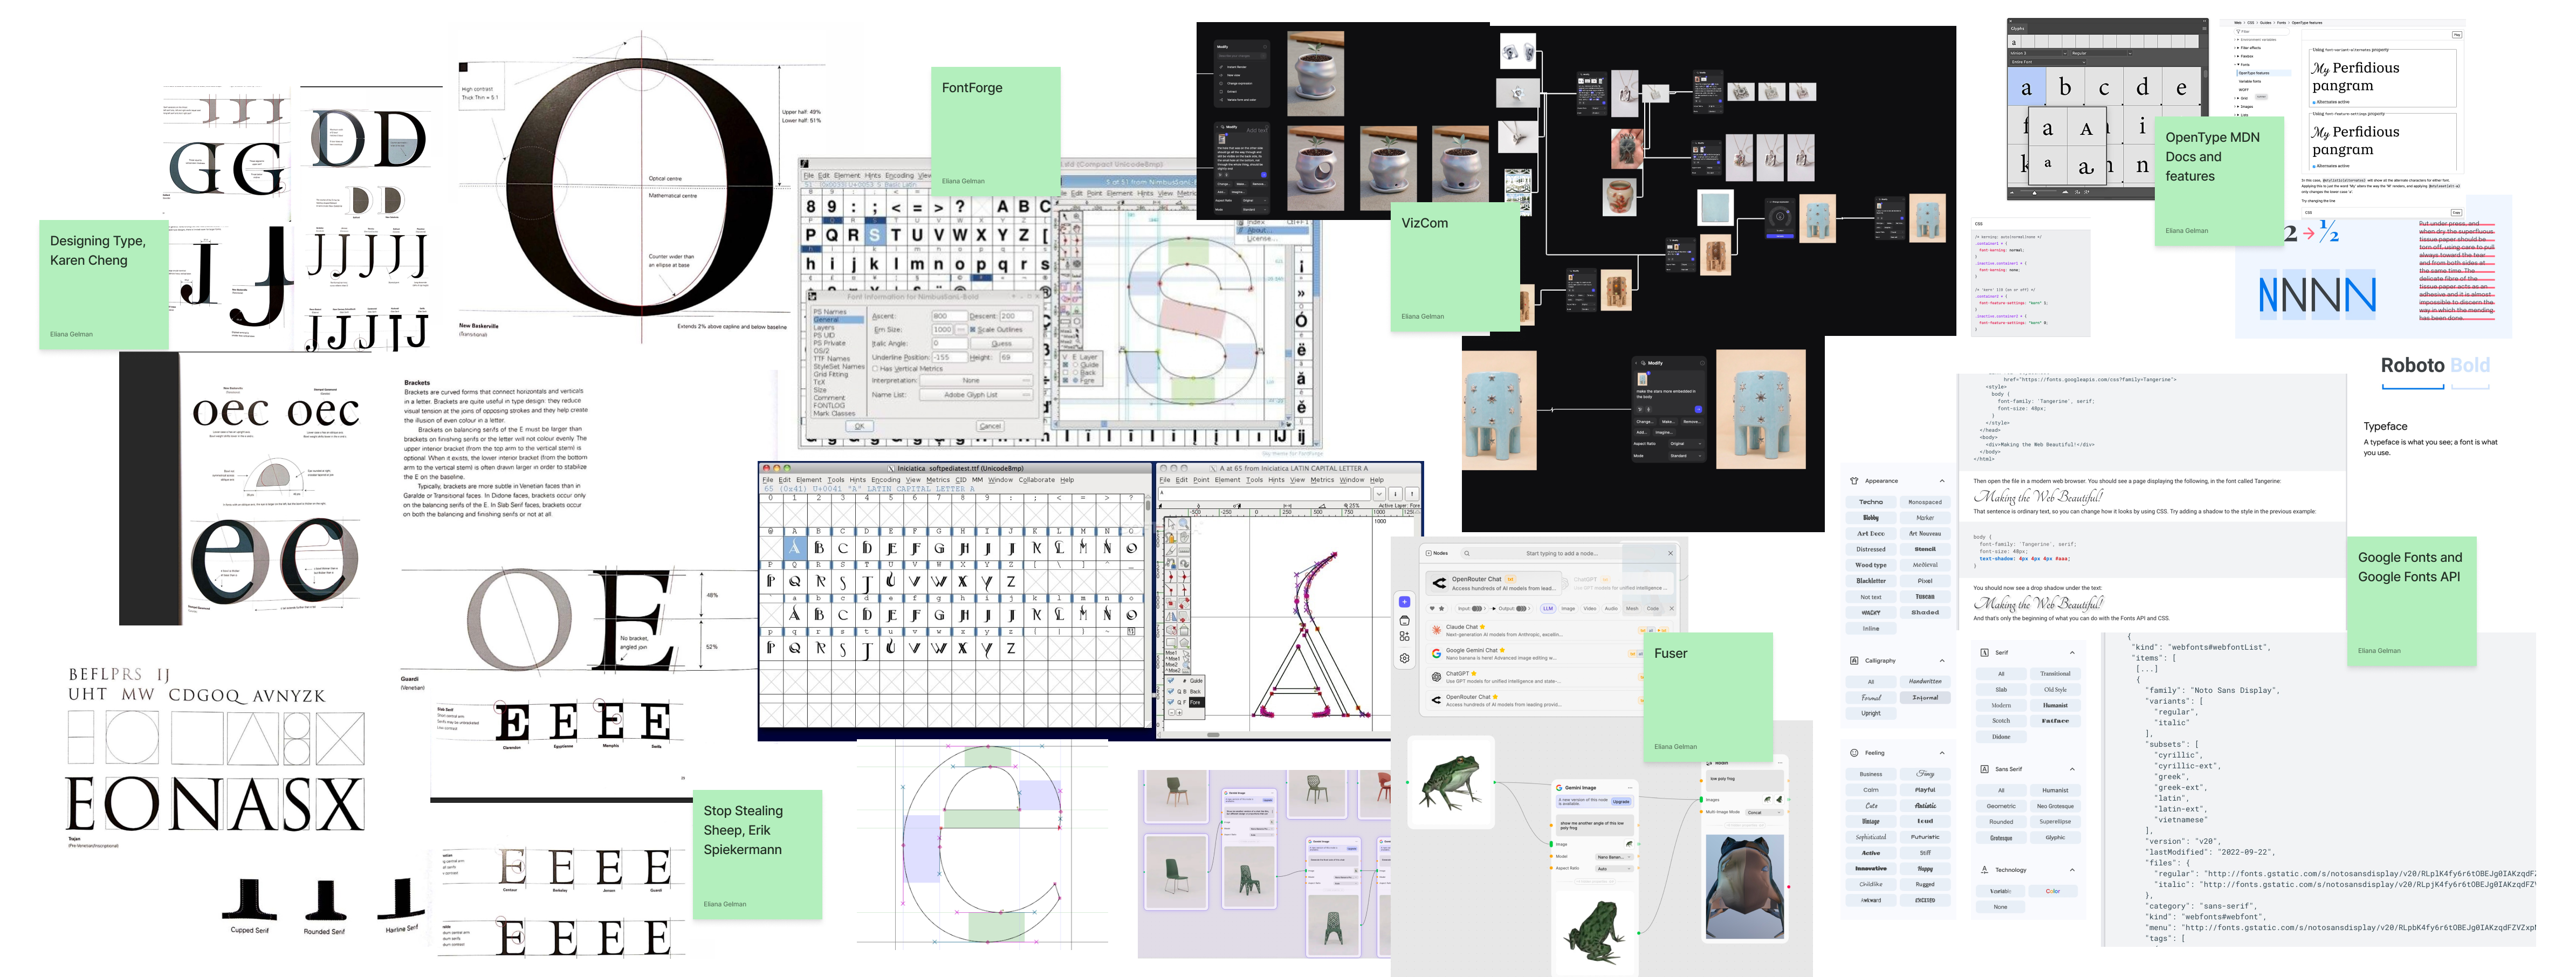
Task: Select the Scale tool in glyph editor
Action: click(x=1171, y=603)
